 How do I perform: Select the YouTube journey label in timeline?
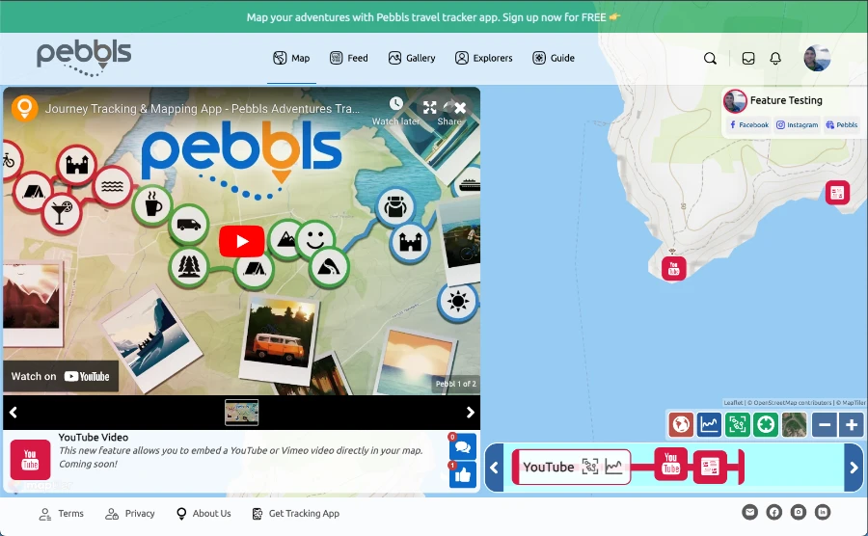pos(571,467)
